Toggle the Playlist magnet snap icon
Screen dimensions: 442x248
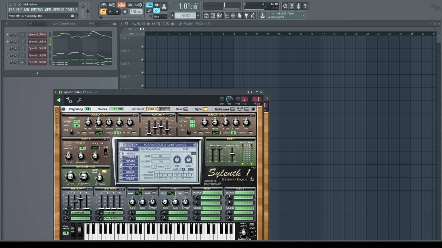pyautogui.click(x=126, y=24)
